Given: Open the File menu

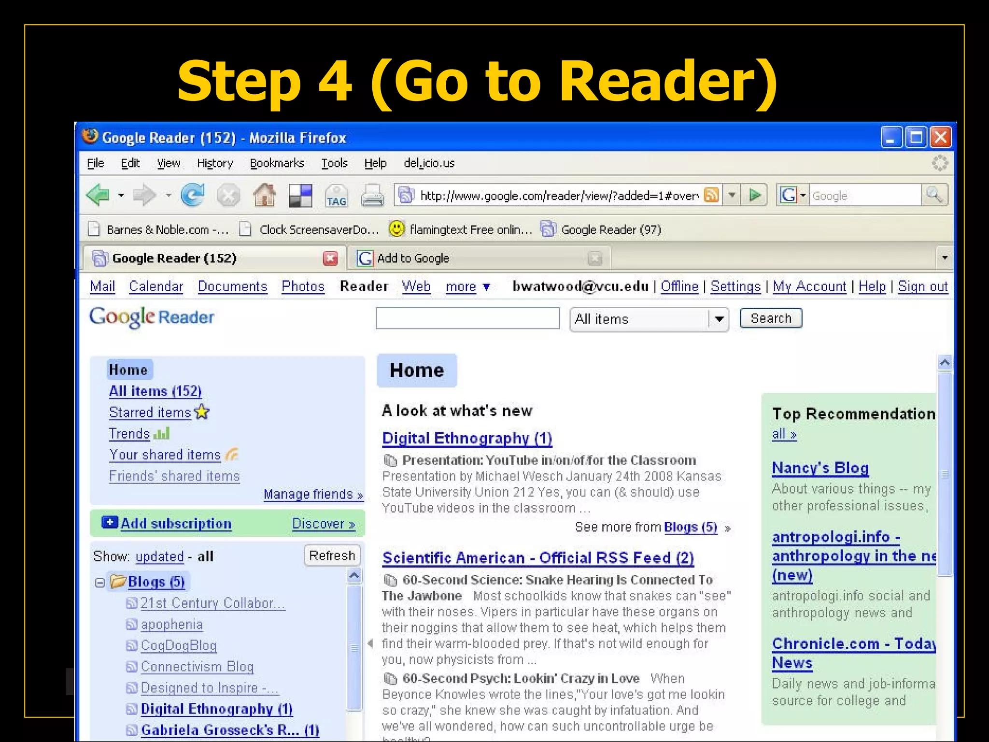Looking at the screenshot, I should (x=95, y=163).
